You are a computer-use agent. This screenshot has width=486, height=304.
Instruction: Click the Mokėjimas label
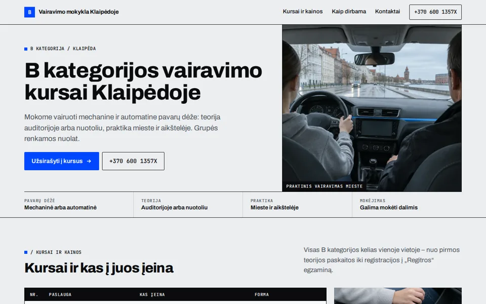[x=373, y=201]
